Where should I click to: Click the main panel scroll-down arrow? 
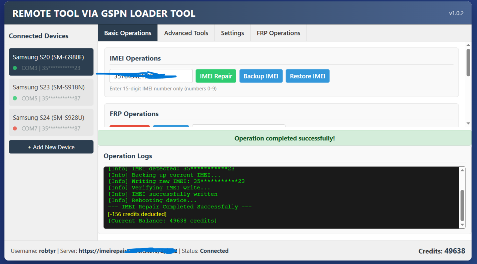coord(468,123)
